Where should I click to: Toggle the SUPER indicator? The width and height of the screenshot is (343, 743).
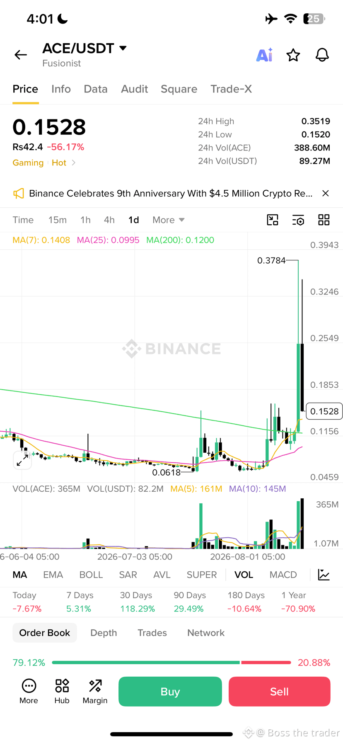pos(202,575)
